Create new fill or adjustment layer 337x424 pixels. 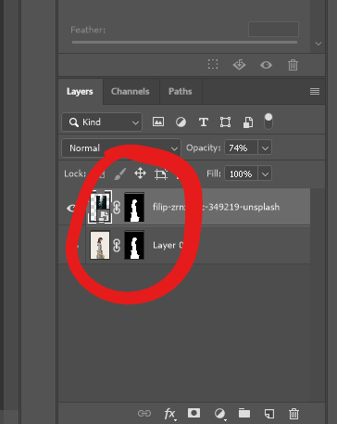coord(219,414)
